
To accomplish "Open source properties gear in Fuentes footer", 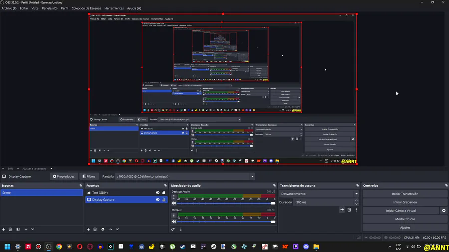I will point(103,229).
